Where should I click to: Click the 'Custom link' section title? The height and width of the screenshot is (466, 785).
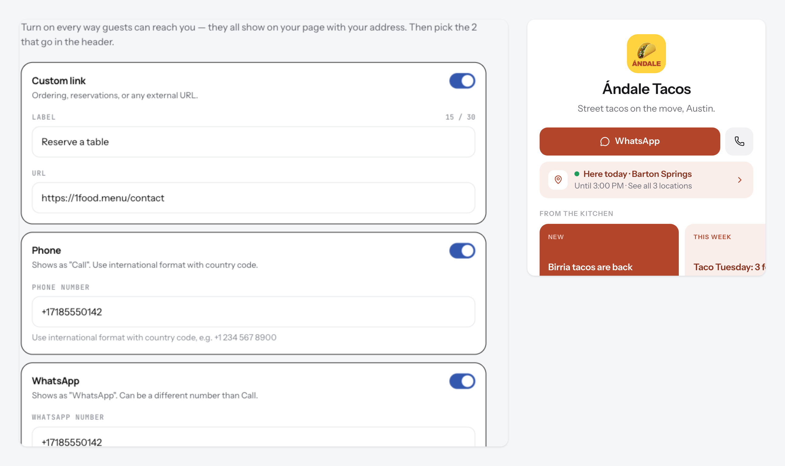[x=59, y=81]
